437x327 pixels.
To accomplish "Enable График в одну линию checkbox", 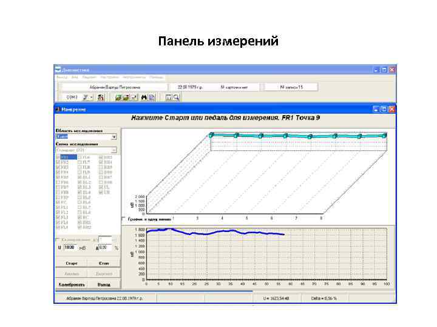I will (x=124, y=219).
